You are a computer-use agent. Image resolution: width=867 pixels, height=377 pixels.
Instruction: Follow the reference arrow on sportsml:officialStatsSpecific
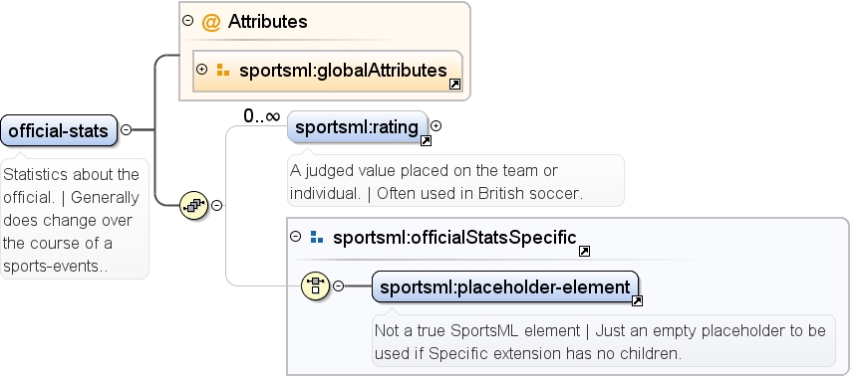pos(584,251)
